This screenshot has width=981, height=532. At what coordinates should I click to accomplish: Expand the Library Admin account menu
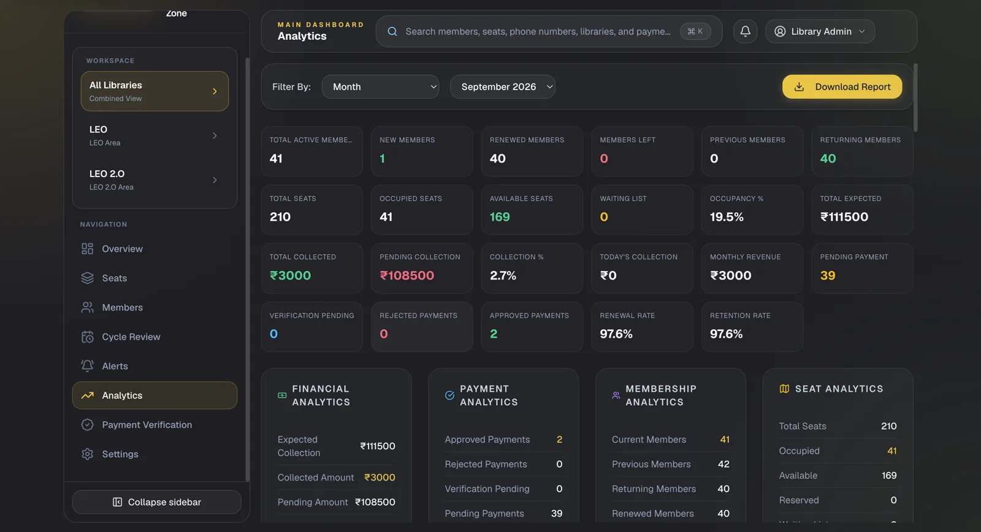(x=820, y=31)
